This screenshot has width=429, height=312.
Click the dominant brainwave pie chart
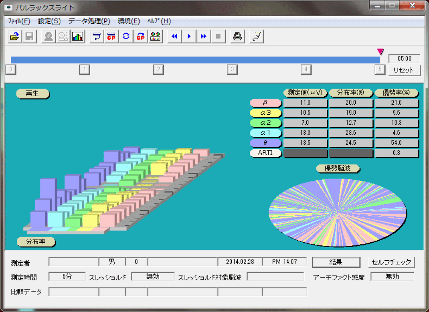pos(338,213)
